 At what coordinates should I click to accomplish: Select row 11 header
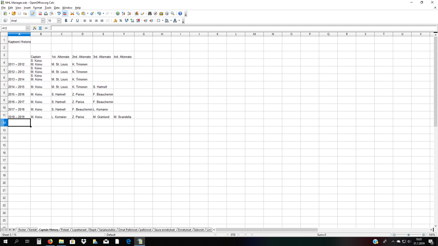point(4,115)
